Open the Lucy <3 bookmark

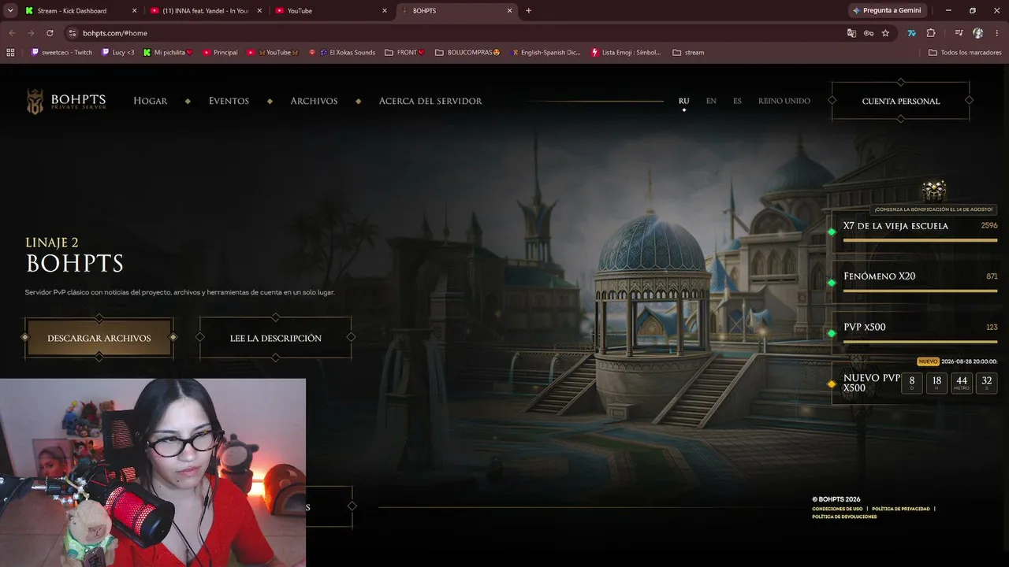(118, 53)
